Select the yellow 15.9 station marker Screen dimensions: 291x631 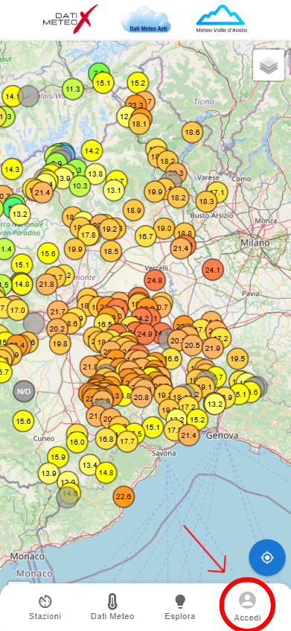pos(58,457)
